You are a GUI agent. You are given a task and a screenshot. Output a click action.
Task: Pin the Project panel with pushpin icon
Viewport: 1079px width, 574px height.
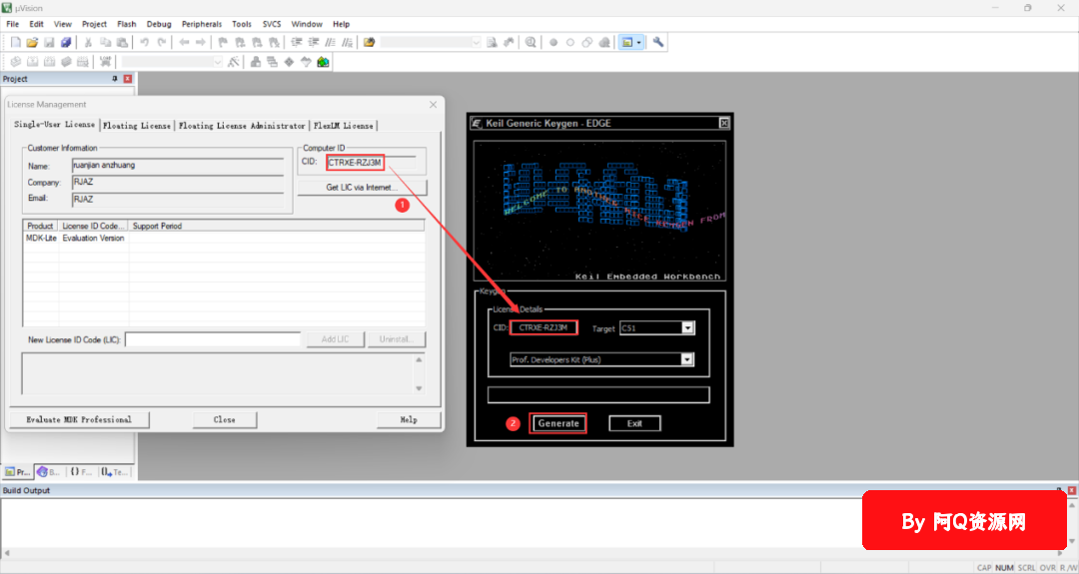[115, 79]
